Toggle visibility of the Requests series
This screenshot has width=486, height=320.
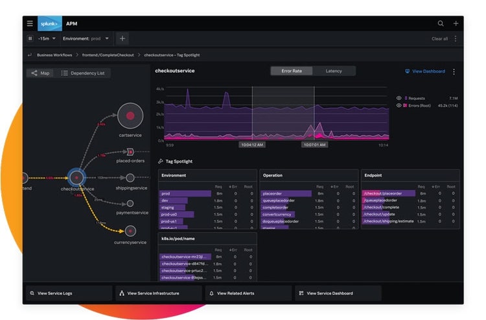399,98
